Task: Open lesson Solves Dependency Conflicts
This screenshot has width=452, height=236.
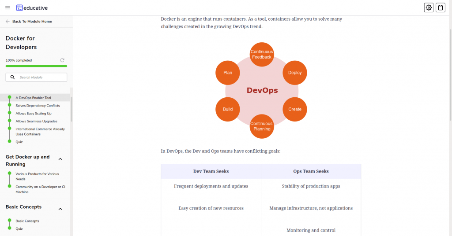Action: click(x=38, y=106)
